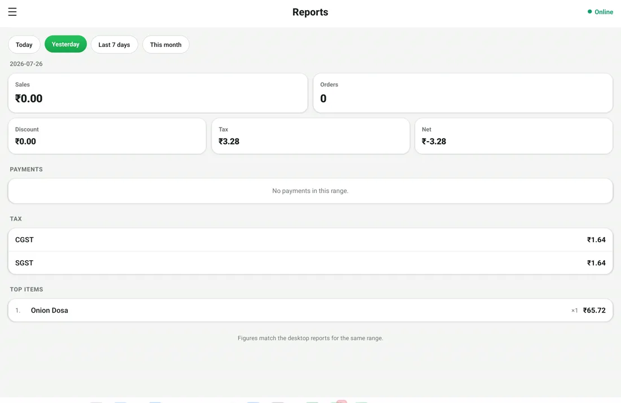621x403 pixels.
Task: Open the hamburger menu
Action: (x=12, y=12)
